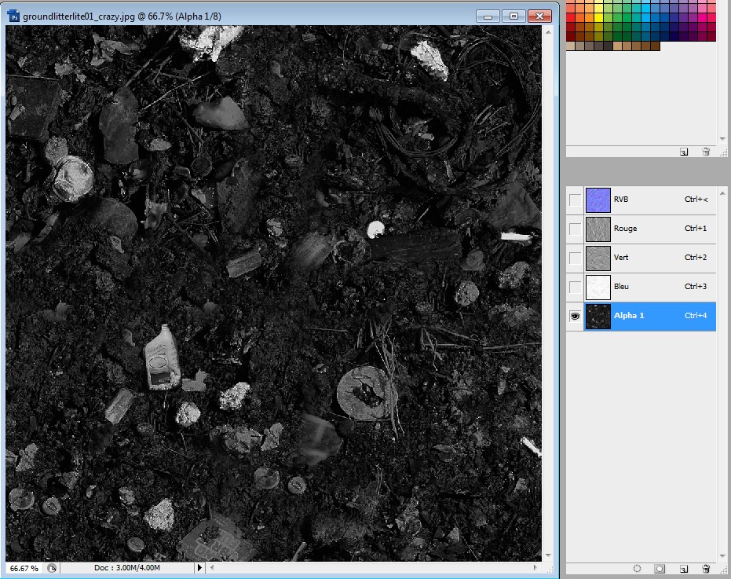
Task: Click the document's horizontal scroll-right arrow
Action: click(x=535, y=568)
